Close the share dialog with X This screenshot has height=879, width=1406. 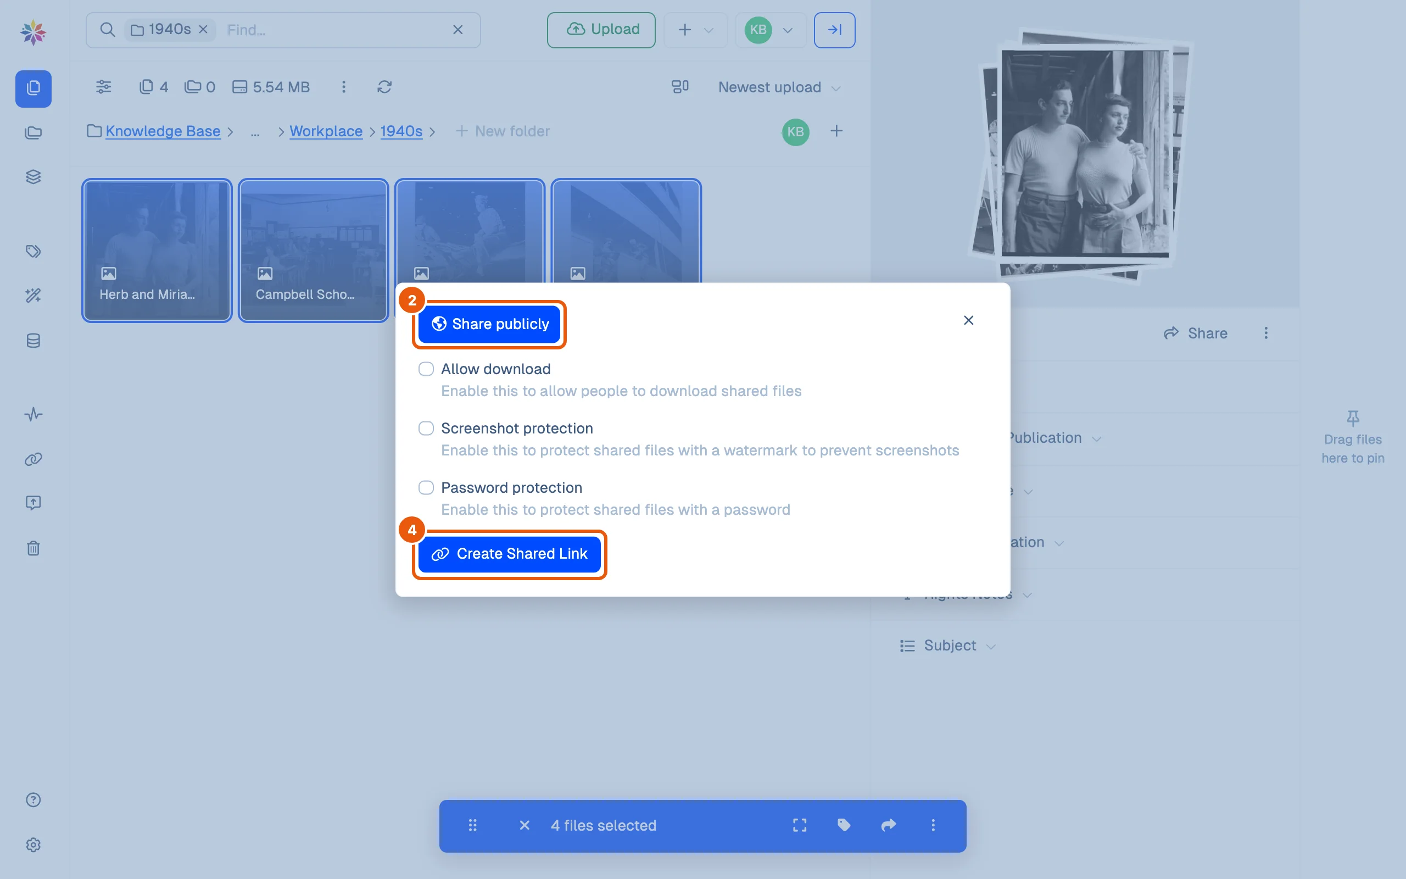[968, 320]
